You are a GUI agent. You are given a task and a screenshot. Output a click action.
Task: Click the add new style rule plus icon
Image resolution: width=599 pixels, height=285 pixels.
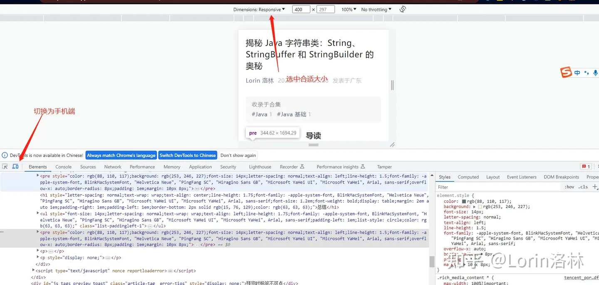[595, 187]
